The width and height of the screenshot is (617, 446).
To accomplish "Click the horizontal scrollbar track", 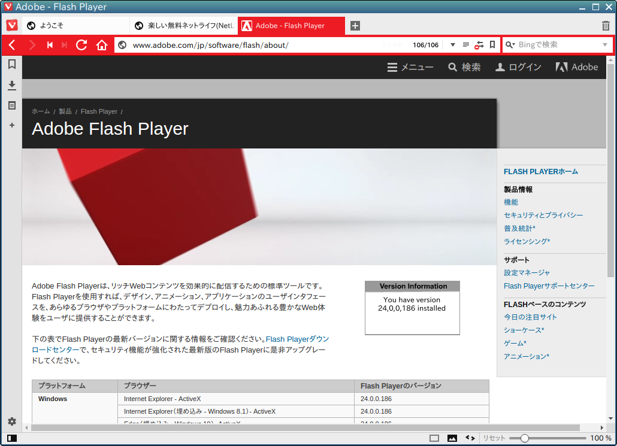I will (305, 427).
